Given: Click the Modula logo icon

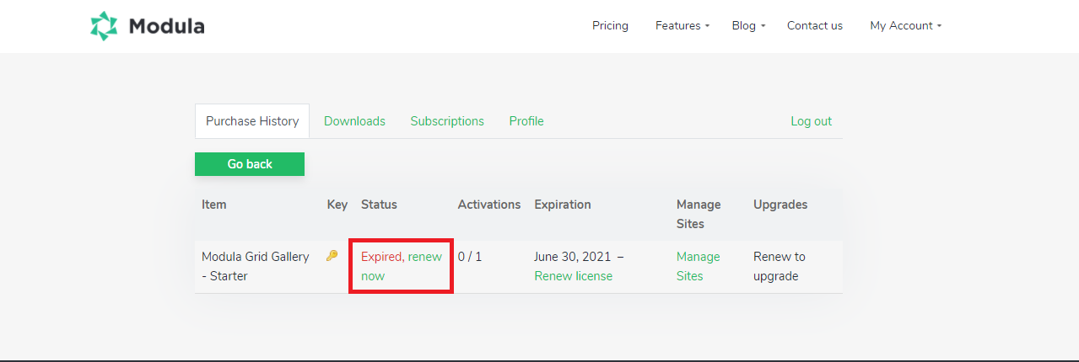Looking at the screenshot, I should point(105,26).
